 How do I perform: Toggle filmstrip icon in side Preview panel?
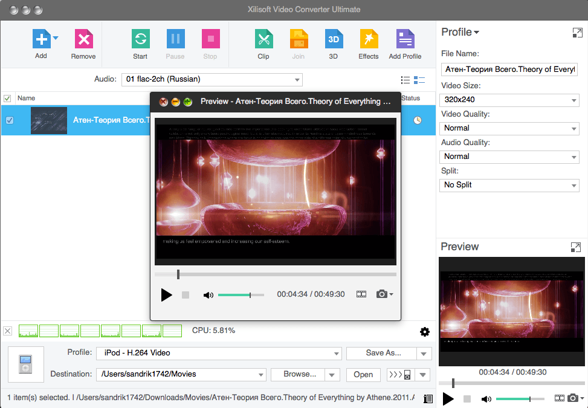click(559, 398)
